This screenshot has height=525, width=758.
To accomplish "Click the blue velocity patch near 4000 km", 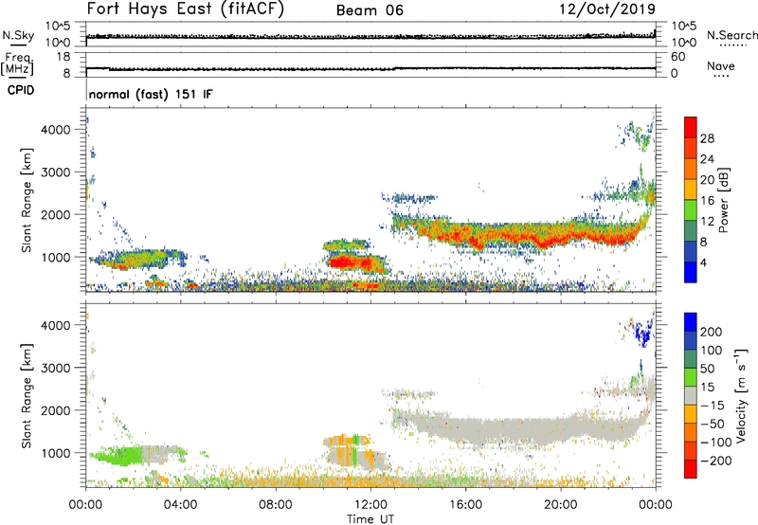I will (643, 334).
